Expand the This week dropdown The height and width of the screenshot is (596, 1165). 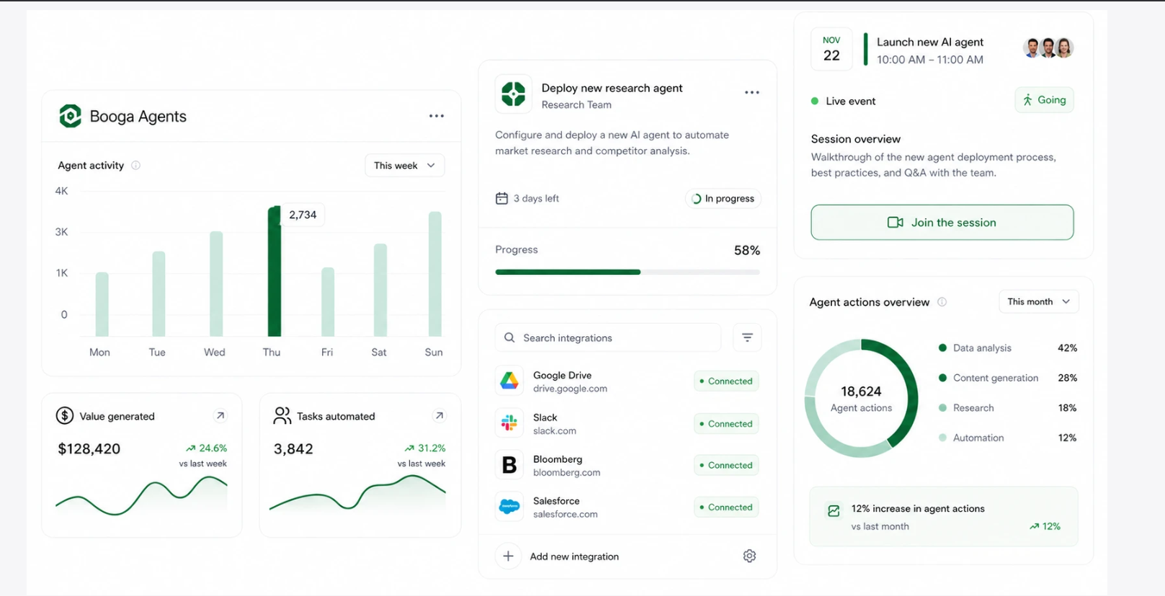pos(404,166)
